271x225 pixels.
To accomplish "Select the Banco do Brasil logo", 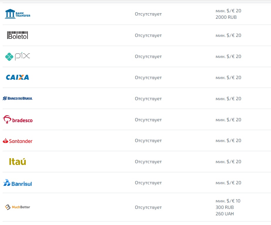I will (x=18, y=98).
